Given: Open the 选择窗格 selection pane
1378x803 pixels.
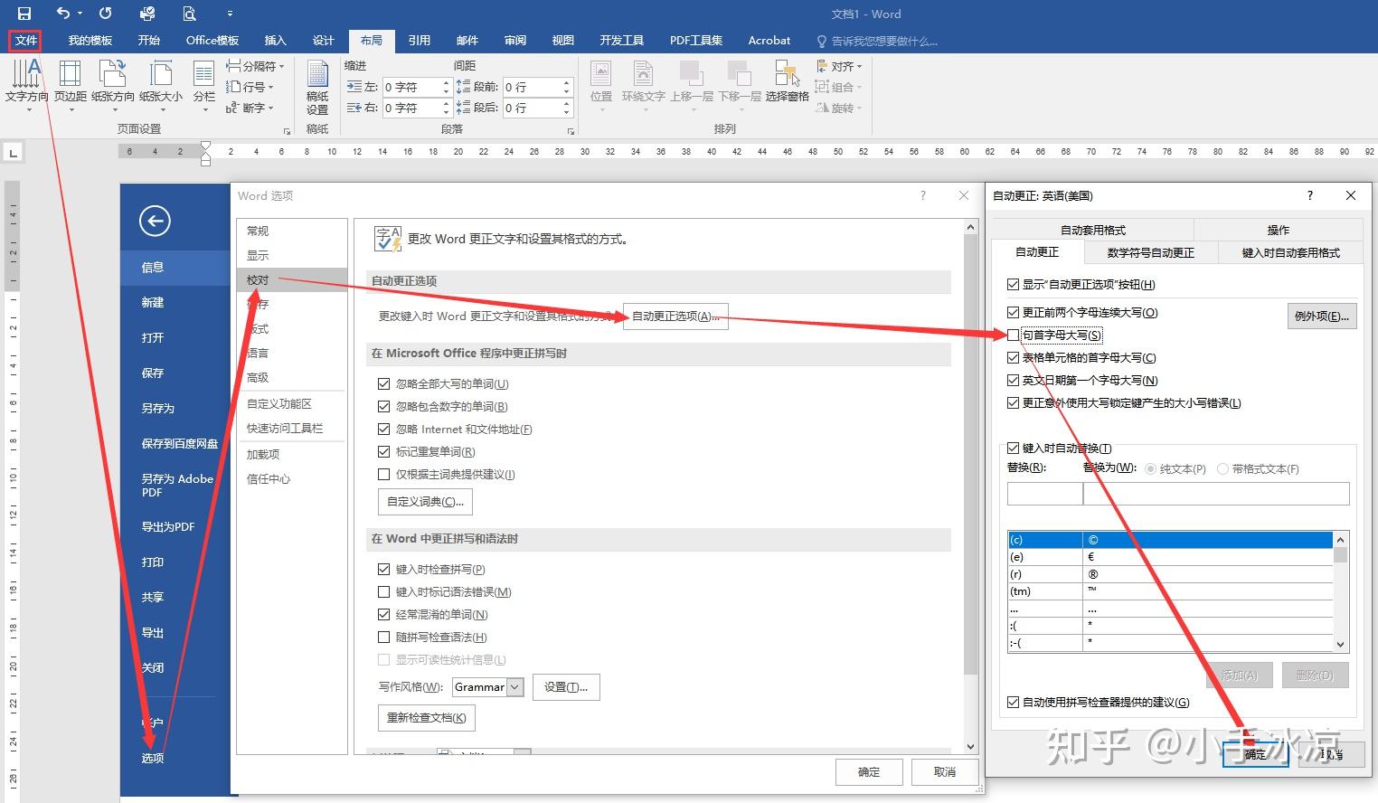Looking at the screenshot, I should tap(787, 81).
